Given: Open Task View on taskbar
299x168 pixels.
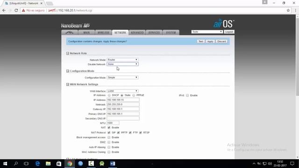Looking at the screenshot, I should [x=26, y=164].
